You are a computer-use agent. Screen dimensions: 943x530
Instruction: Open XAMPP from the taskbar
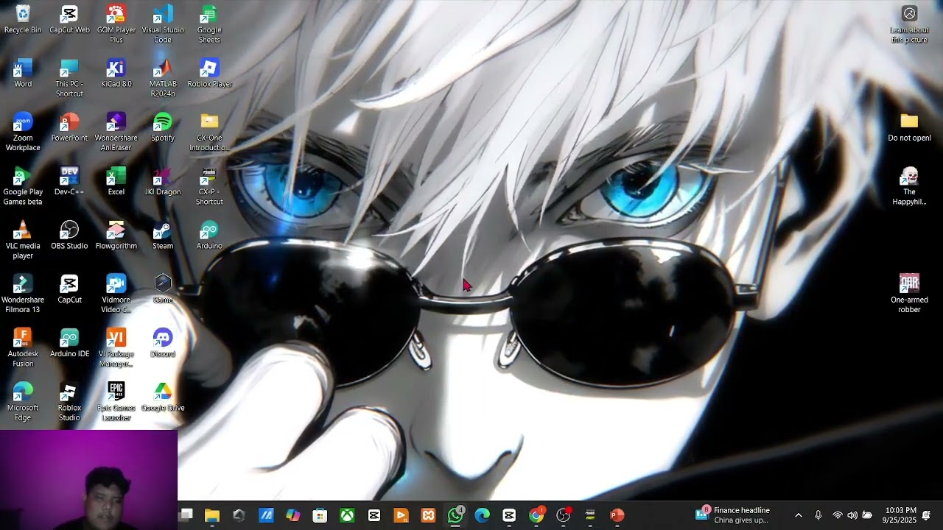pos(428,515)
